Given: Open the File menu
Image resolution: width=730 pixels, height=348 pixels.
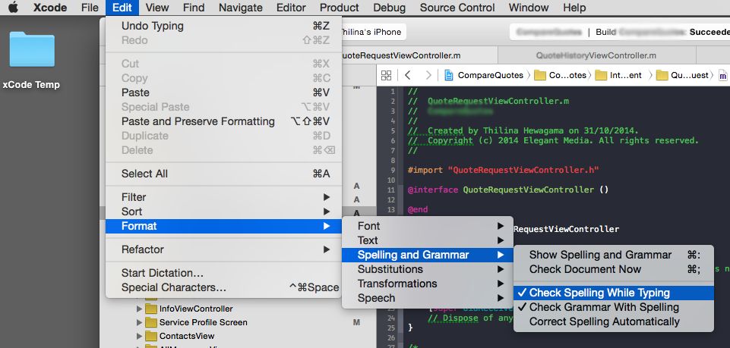Looking at the screenshot, I should click(x=90, y=8).
